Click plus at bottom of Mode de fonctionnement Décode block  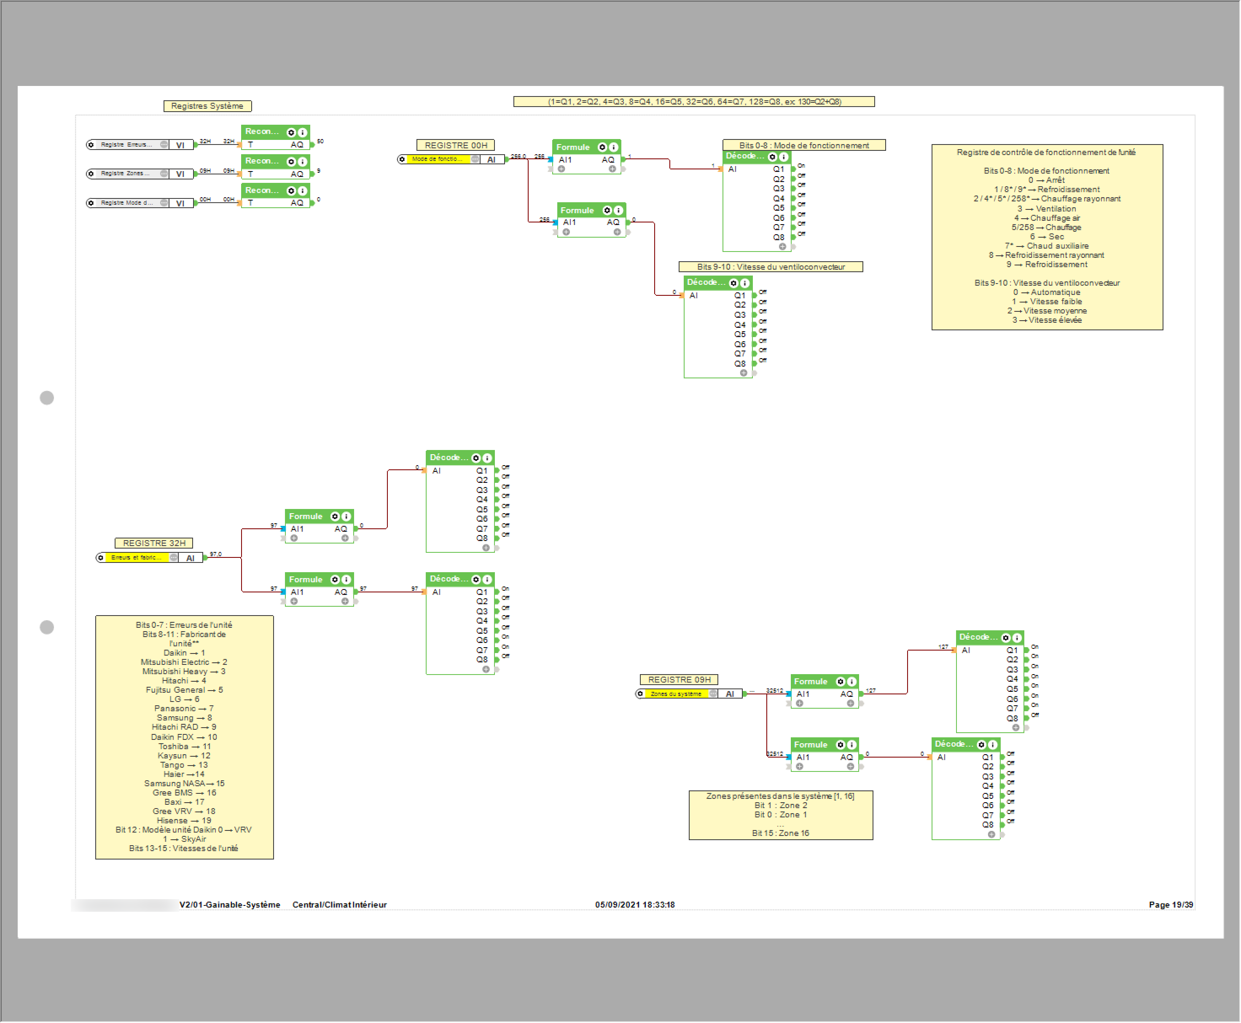[782, 247]
